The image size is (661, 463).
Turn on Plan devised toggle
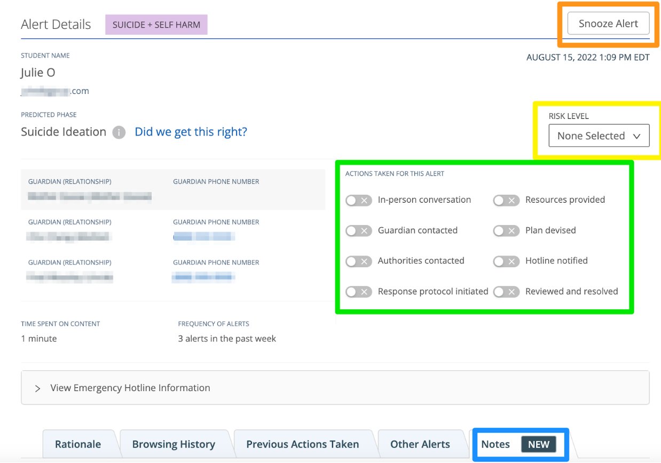tap(506, 231)
